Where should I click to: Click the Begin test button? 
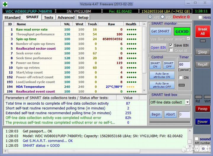coord(156,114)
